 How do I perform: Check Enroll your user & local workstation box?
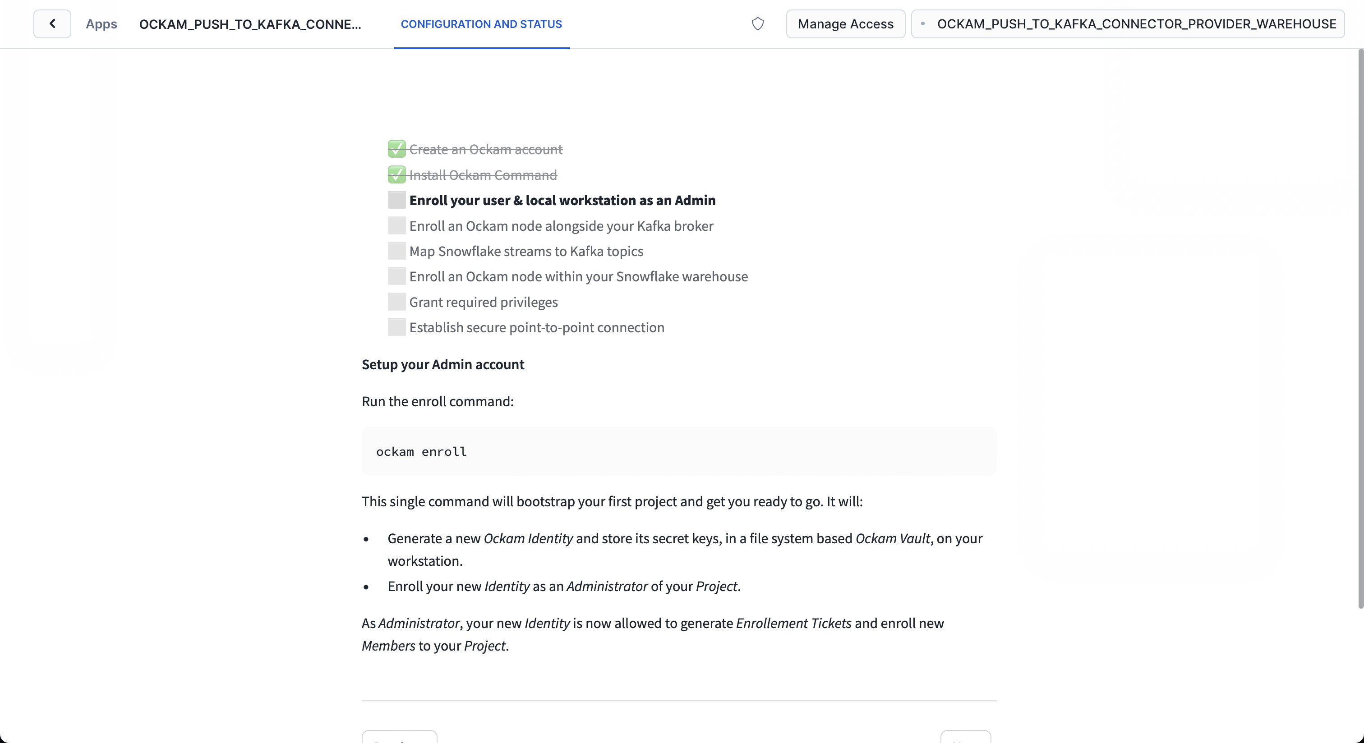396,200
